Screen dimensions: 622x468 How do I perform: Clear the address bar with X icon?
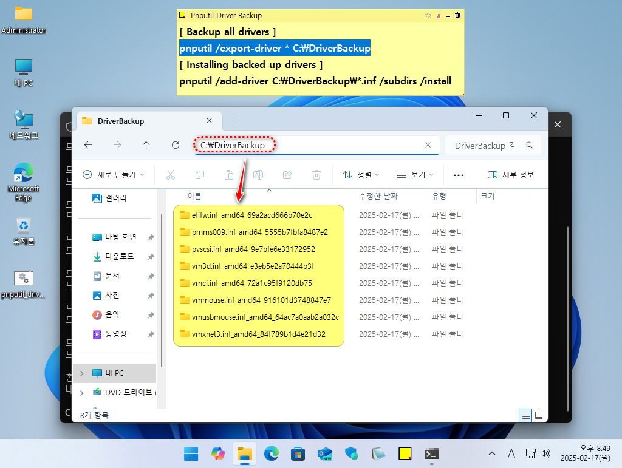pos(428,145)
